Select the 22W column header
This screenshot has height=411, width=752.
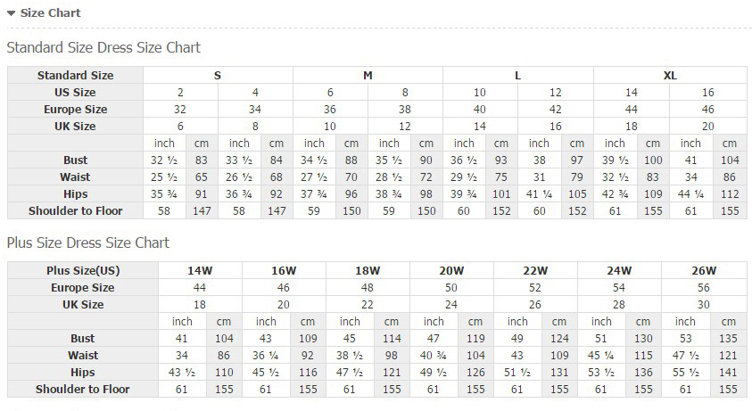(x=535, y=271)
